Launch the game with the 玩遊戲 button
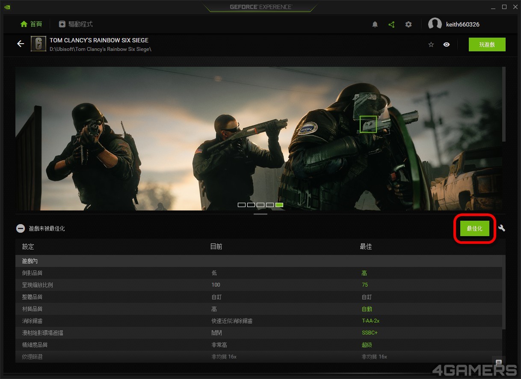The image size is (521, 379). coord(487,44)
